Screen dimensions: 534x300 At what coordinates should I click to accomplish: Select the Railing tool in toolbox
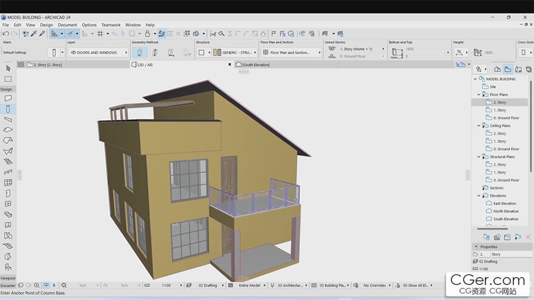(x=8, y=172)
